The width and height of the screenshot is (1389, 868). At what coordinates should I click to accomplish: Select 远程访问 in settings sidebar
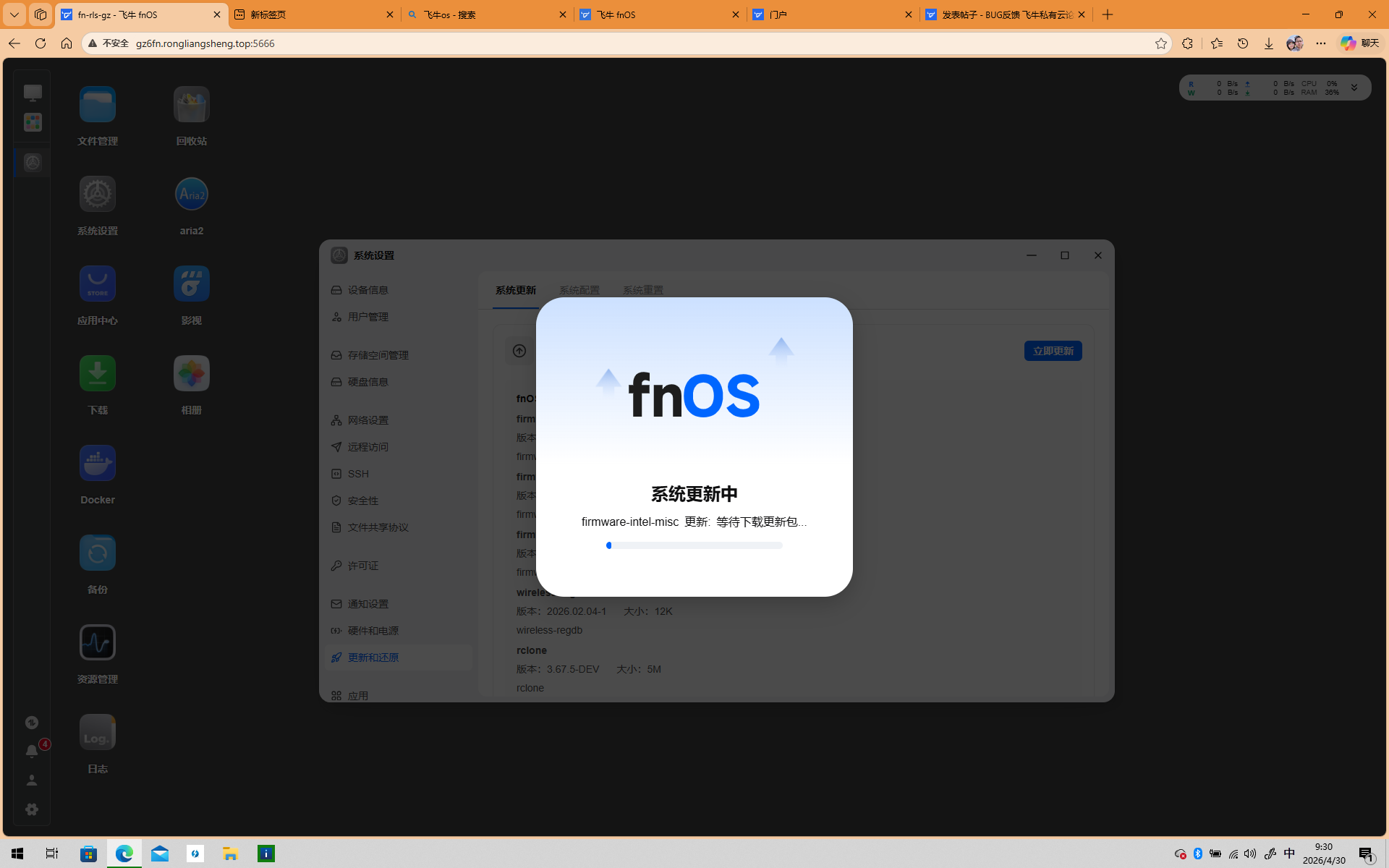coord(398,447)
